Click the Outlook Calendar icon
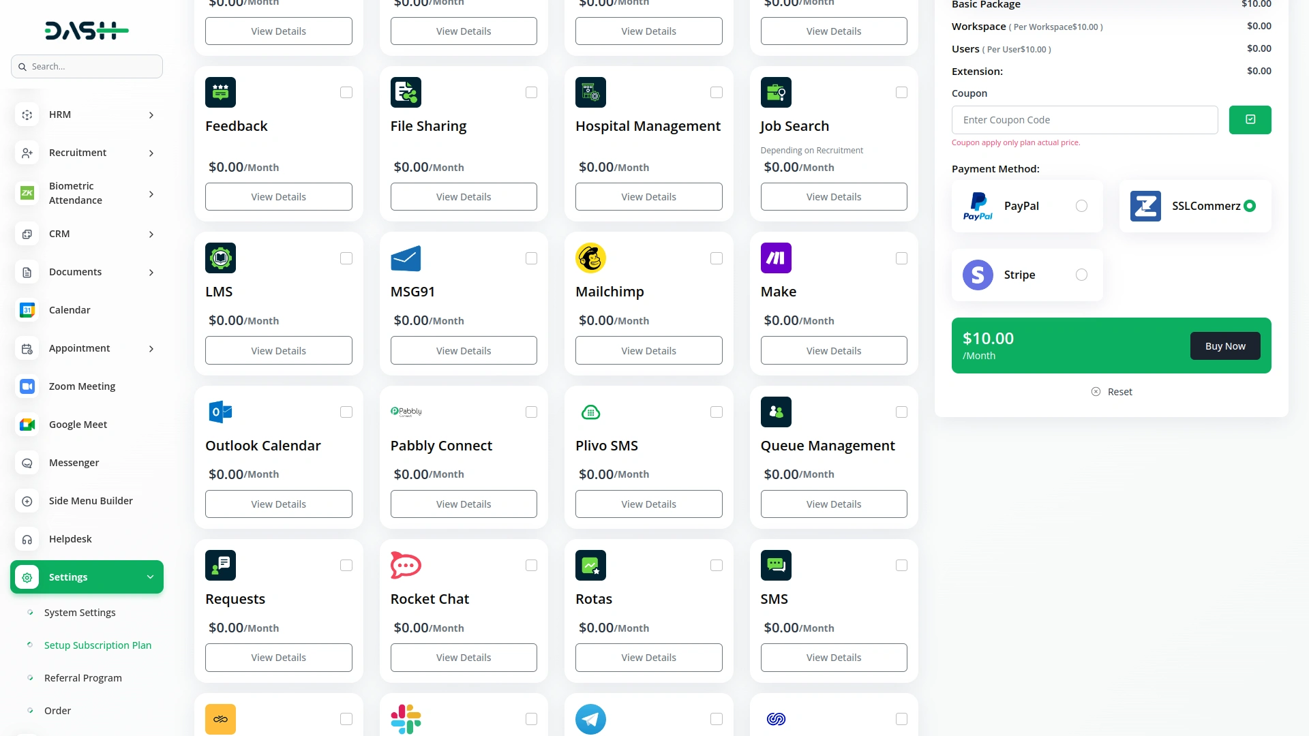Viewport: 1309px width, 736px height. [x=220, y=412]
